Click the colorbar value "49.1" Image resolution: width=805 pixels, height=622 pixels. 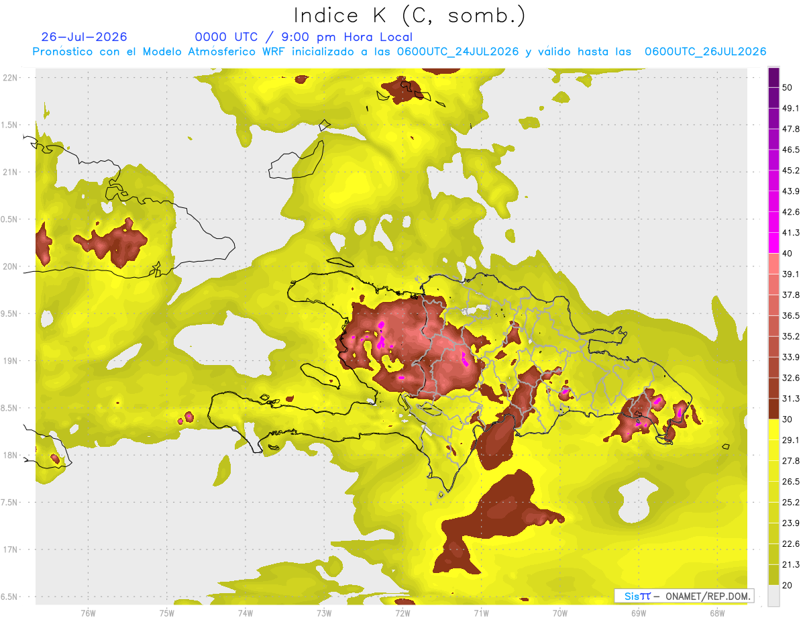tap(791, 108)
